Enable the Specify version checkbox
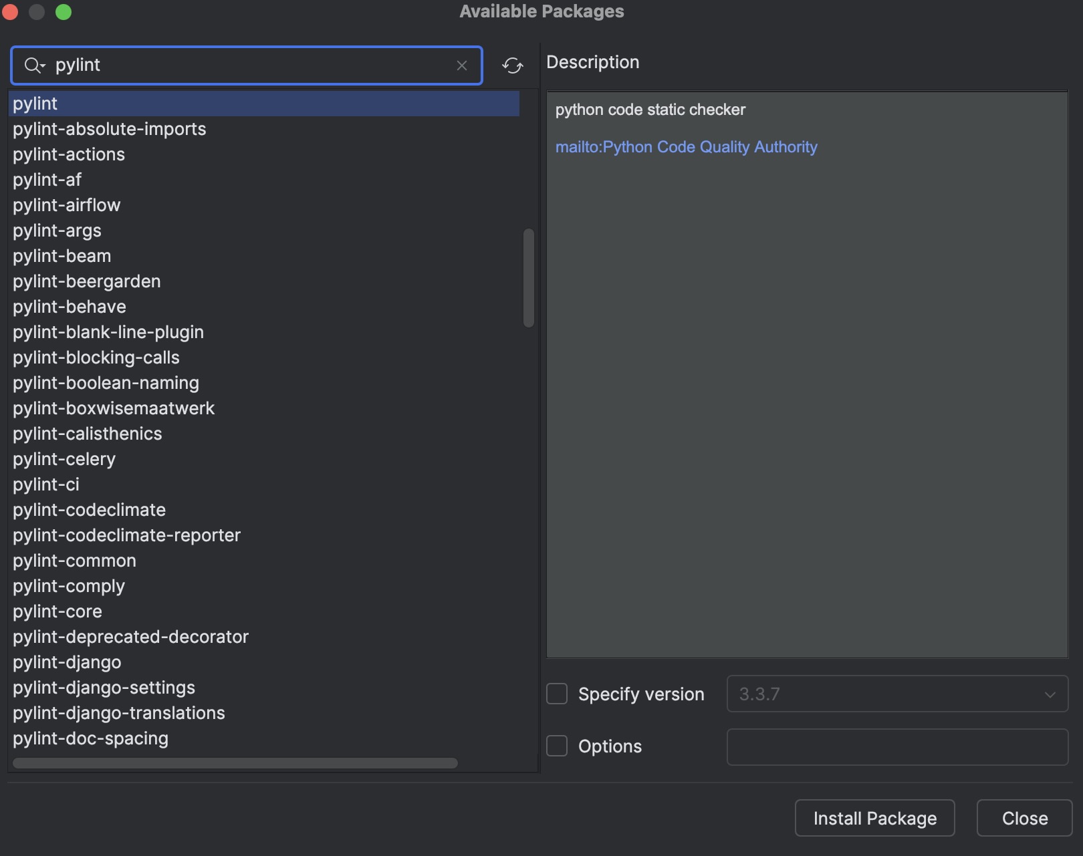The width and height of the screenshot is (1083, 856). [556, 694]
